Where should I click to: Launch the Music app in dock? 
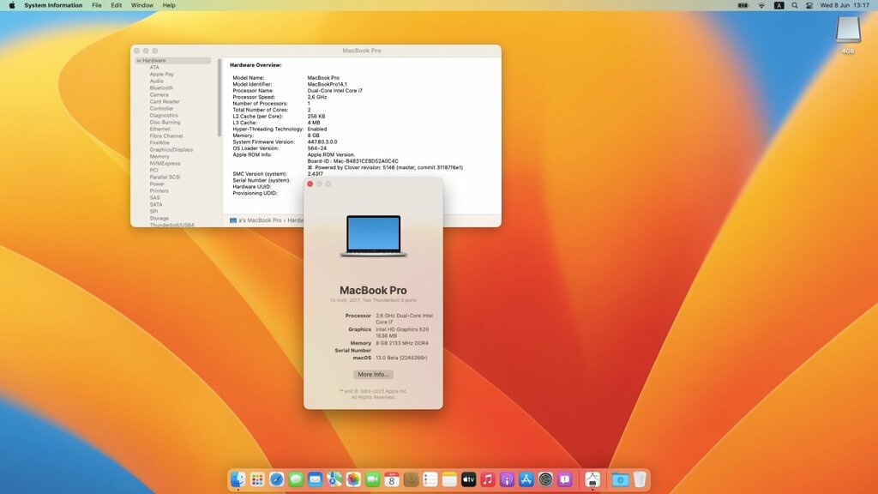point(488,479)
